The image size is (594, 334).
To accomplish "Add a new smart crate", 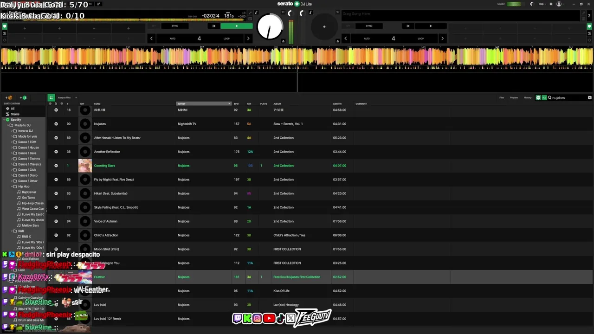I will coord(23,98).
